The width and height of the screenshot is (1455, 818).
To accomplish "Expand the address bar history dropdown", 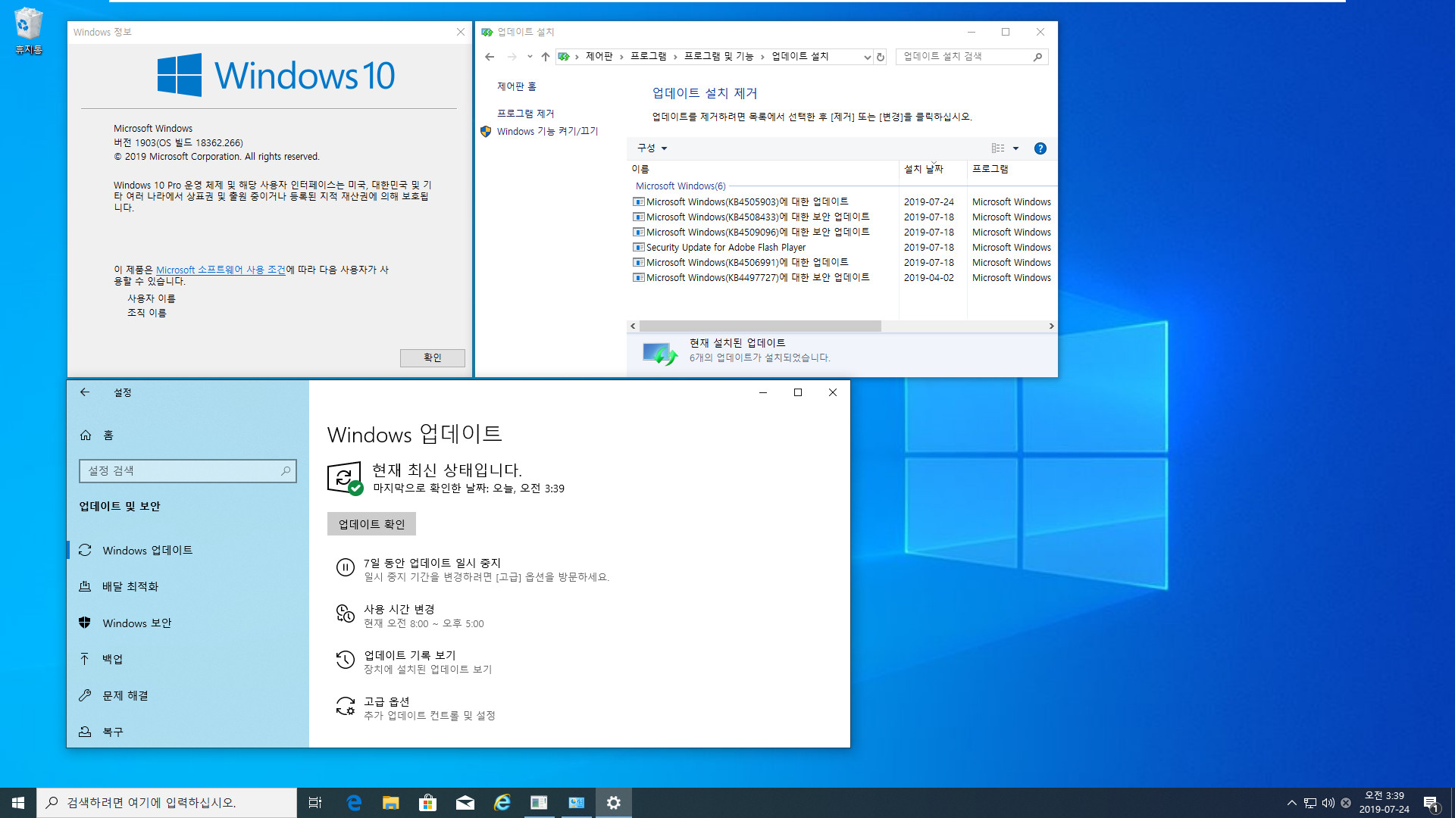I will click(867, 57).
